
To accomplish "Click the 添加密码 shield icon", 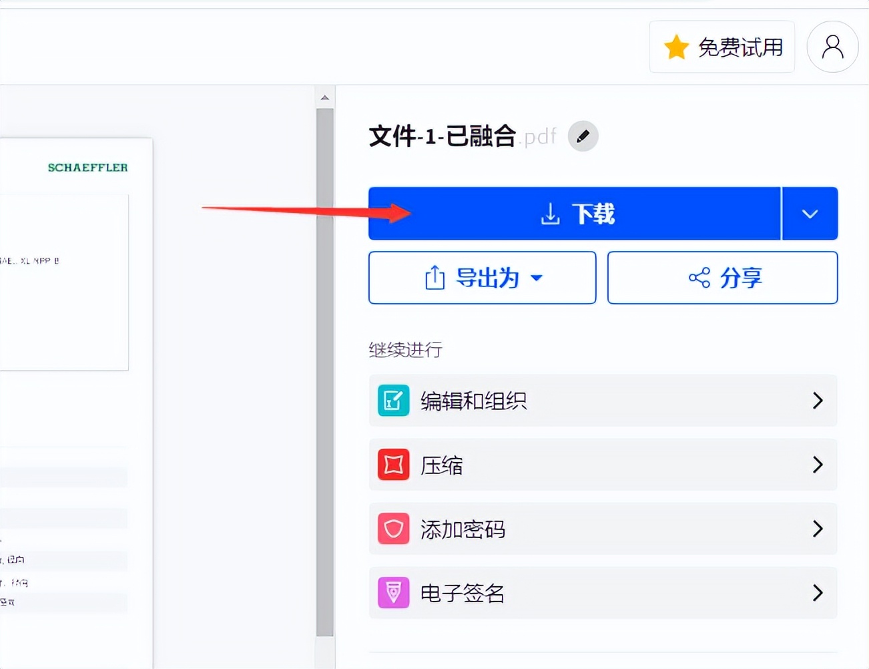I will point(394,529).
